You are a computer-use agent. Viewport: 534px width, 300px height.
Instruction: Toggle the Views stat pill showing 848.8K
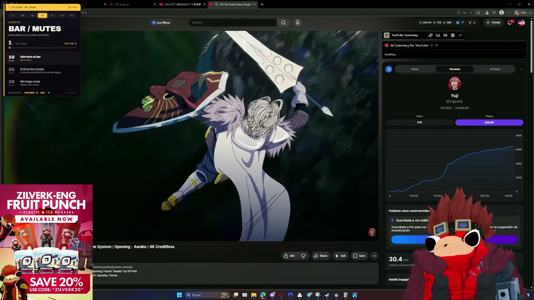point(489,122)
